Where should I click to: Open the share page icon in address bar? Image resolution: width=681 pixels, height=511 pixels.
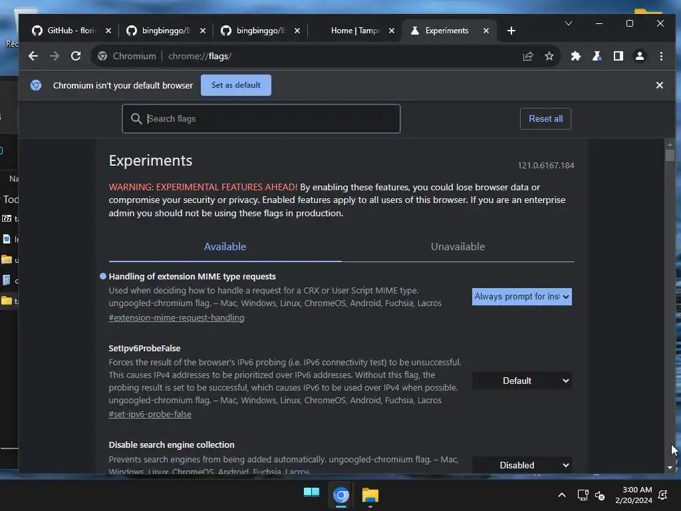tap(528, 56)
